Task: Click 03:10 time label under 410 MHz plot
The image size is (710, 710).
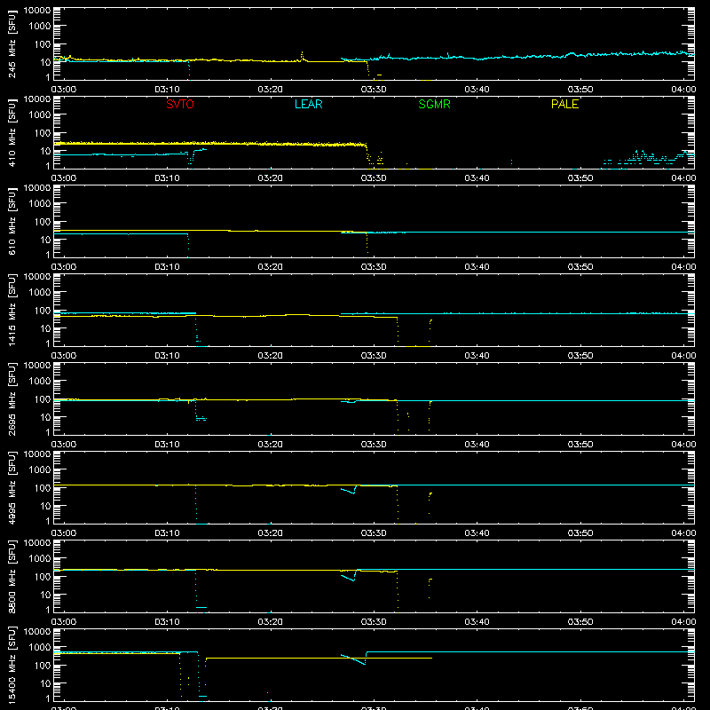Action: [x=167, y=178]
